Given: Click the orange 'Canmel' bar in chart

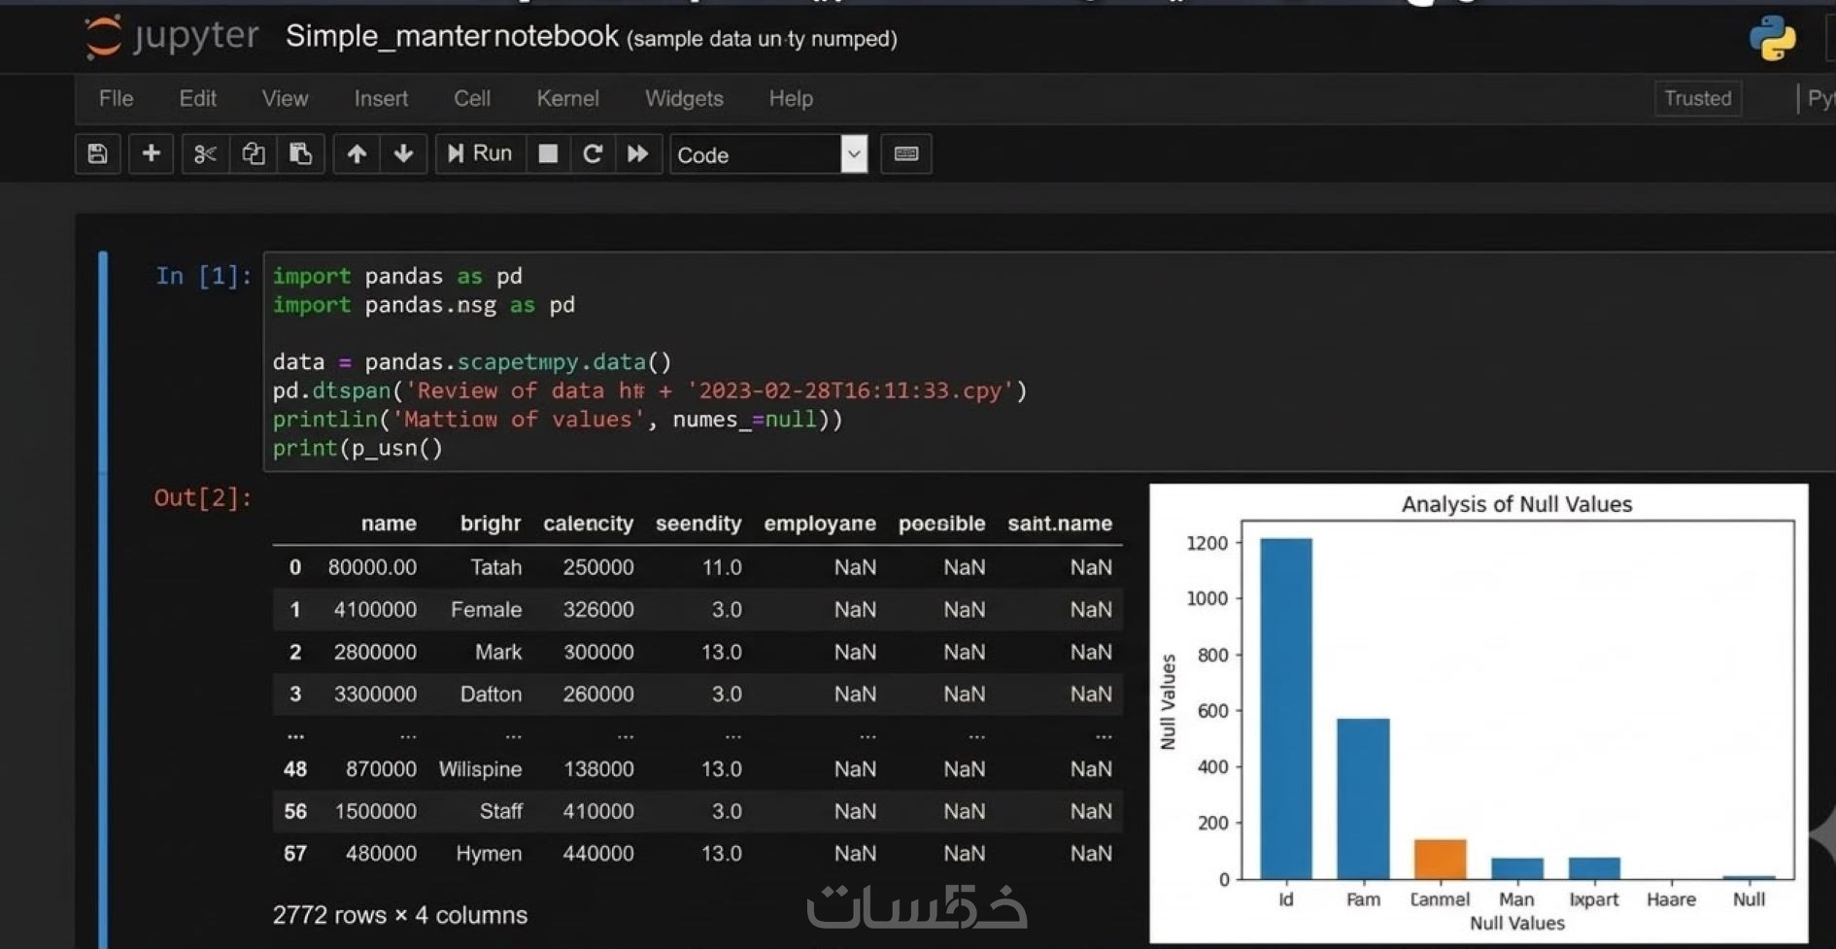Looking at the screenshot, I should click(x=1440, y=859).
